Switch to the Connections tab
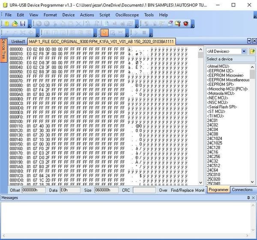Screen dimensions: 257x240 [242, 190]
